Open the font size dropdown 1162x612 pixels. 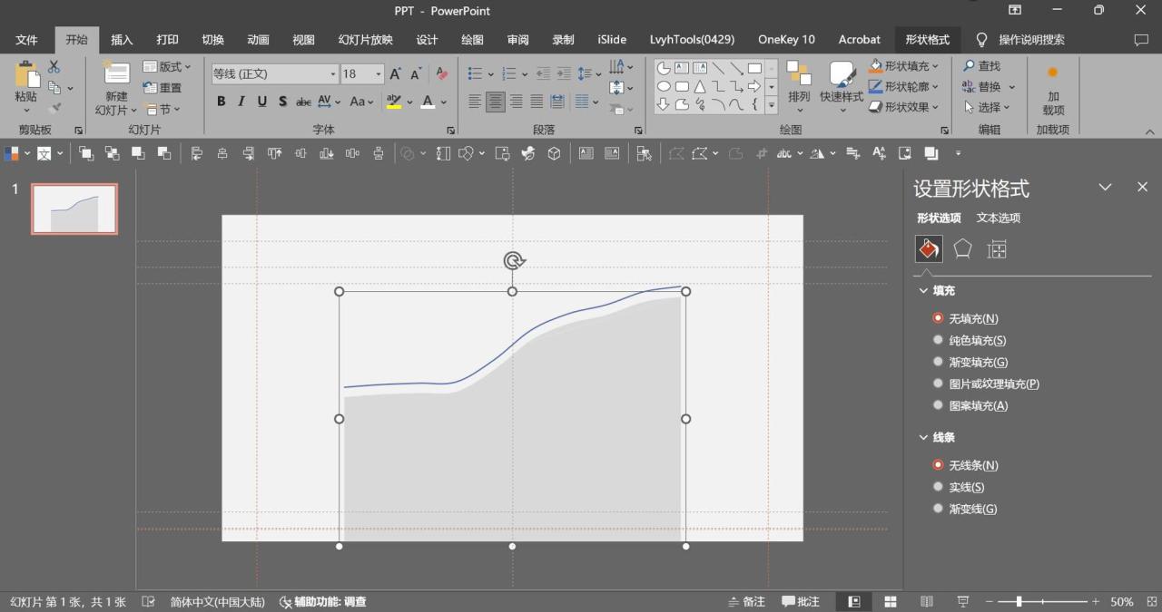pos(379,74)
